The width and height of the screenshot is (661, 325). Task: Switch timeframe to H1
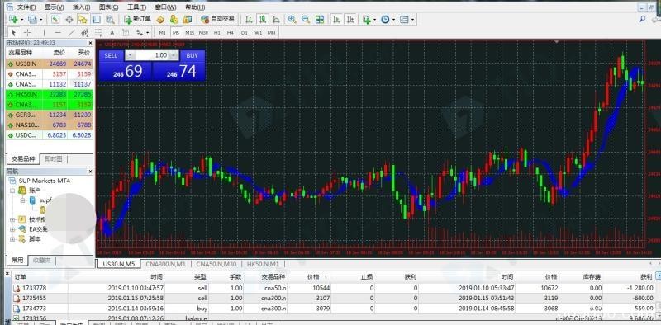pos(216,32)
